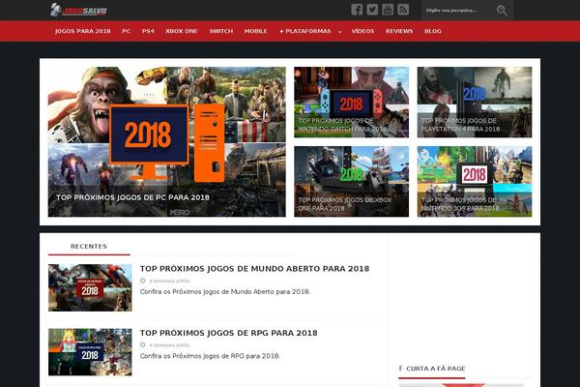Viewport: 580px width, 387px height.
Task: Click the Curta a Fã Page heading
Action: (x=435, y=369)
